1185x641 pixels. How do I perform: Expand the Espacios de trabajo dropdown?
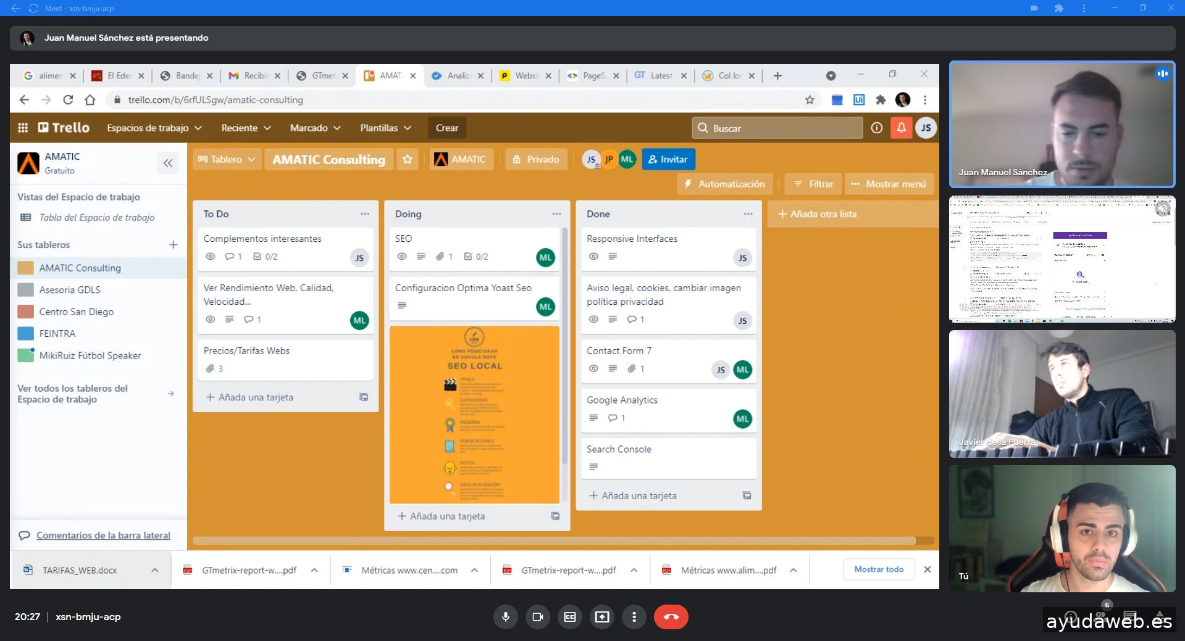coord(154,128)
